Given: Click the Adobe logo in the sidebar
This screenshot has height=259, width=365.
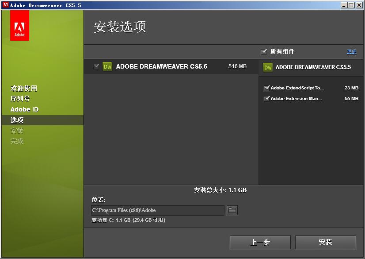Looking at the screenshot, I should coord(19,25).
